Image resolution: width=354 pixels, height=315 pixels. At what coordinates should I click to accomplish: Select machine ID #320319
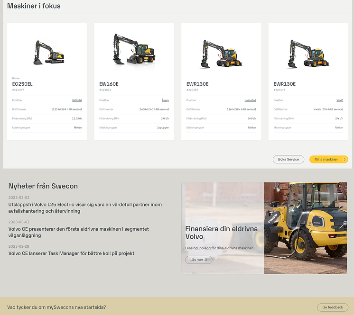[192, 90]
